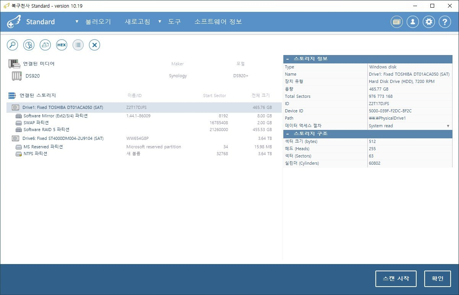This screenshot has height=295, width=459.
Task: Open the 소프트웨어 정보 menu
Action: (x=218, y=22)
